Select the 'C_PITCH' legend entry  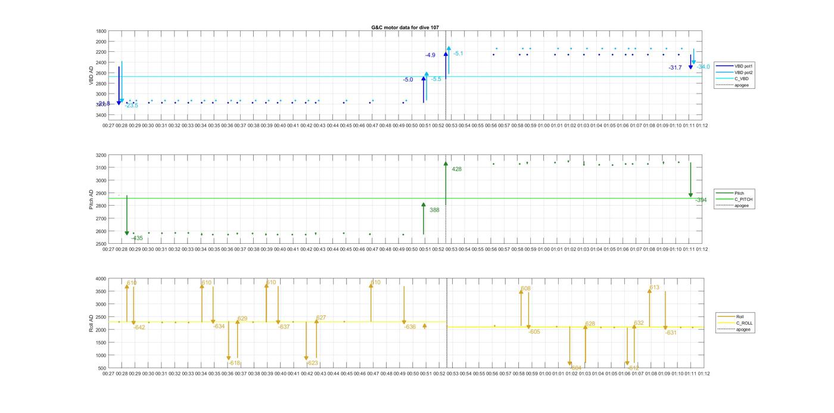[734, 200]
